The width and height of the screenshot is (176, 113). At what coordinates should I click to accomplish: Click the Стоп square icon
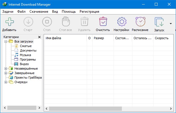click(47, 22)
